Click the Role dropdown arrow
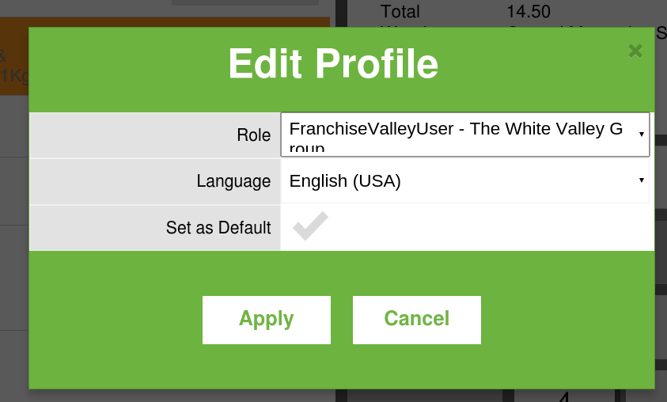The height and width of the screenshot is (402, 667). (x=641, y=135)
